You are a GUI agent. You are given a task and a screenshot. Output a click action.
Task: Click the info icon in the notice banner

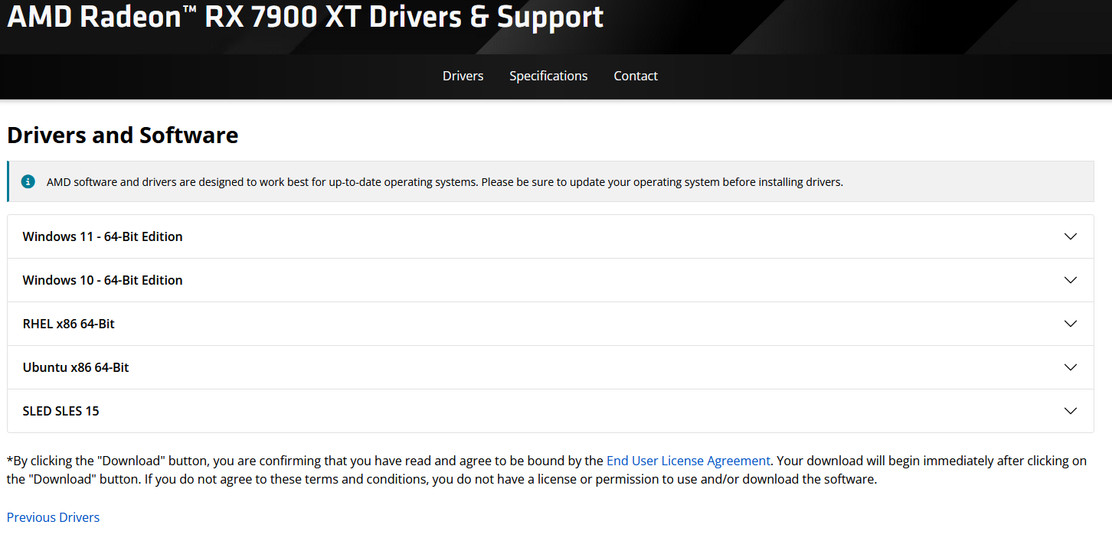coord(28,181)
